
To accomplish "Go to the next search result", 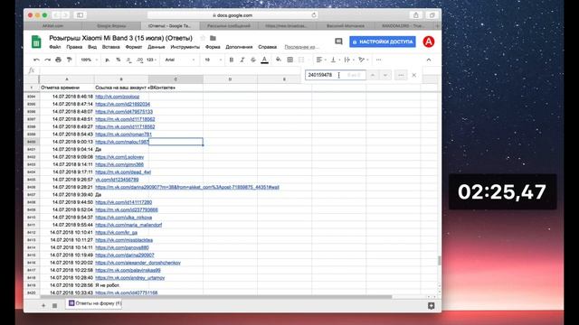I will [x=385, y=75].
